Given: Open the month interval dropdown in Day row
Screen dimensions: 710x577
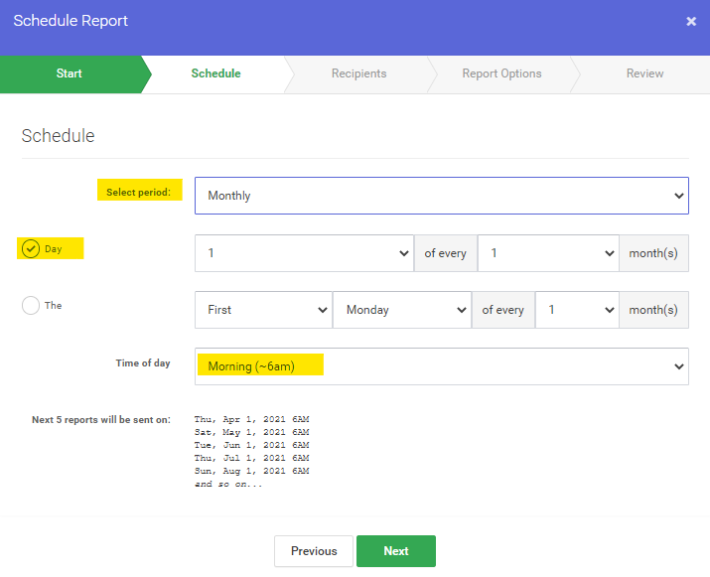Looking at the screenshot, I should [548, 253].
